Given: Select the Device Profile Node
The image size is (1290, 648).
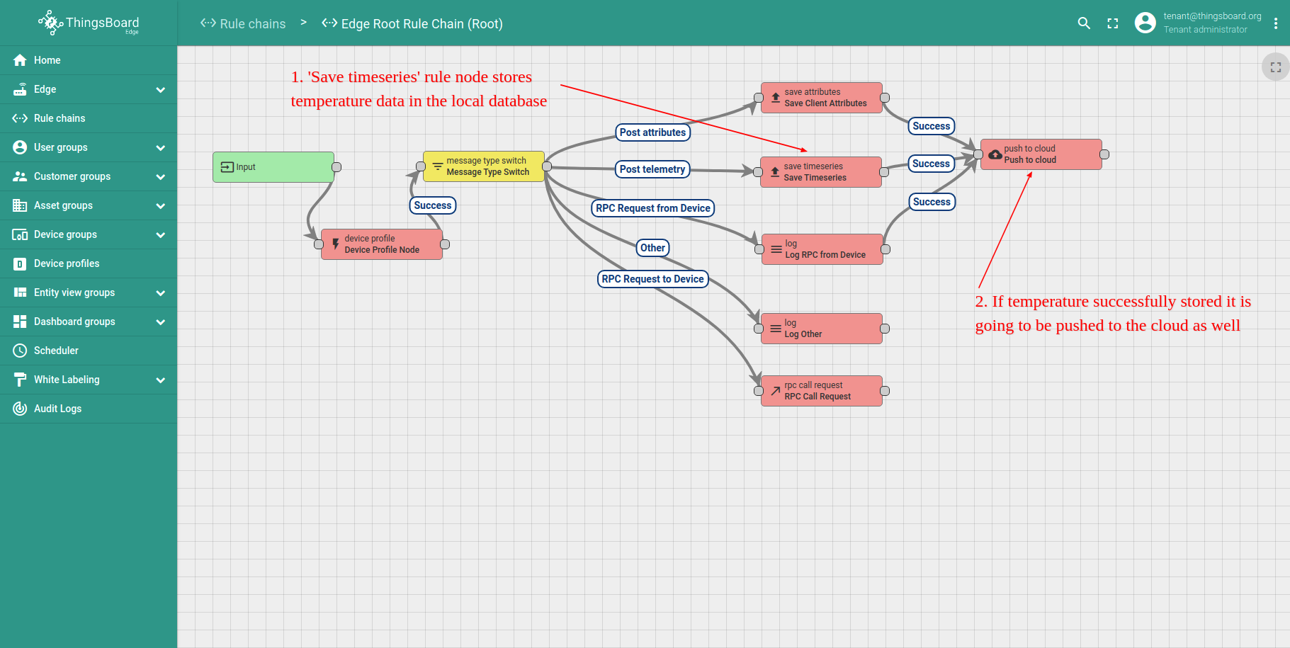Looking at the screenshot, I should click(x=382, y=244).
